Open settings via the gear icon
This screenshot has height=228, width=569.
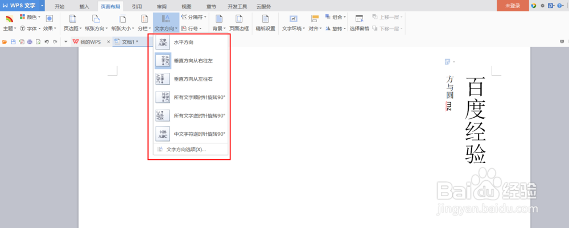542,6
